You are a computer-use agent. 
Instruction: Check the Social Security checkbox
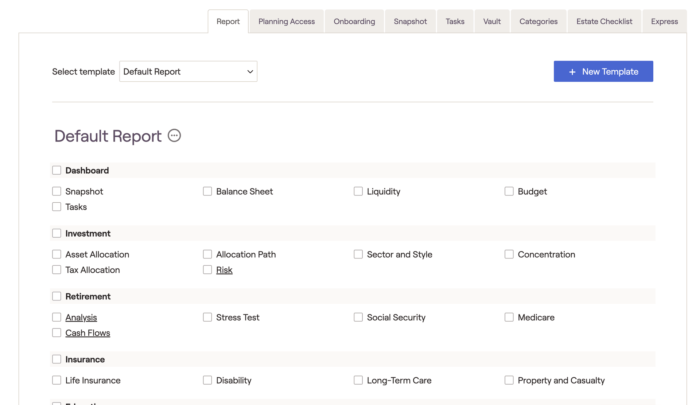point(358,318)
